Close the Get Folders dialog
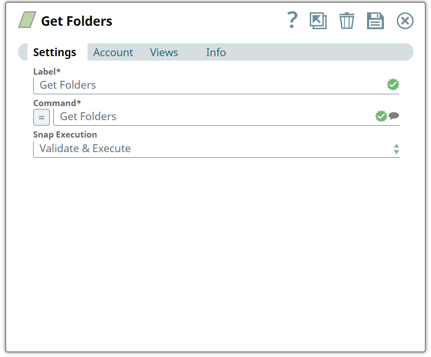 click(405, 21)
